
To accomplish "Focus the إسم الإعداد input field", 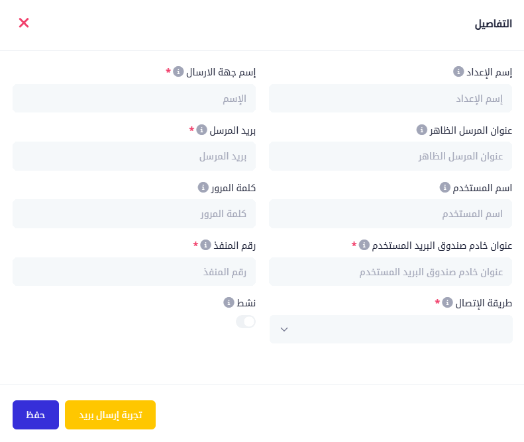I will pos(391,99).
